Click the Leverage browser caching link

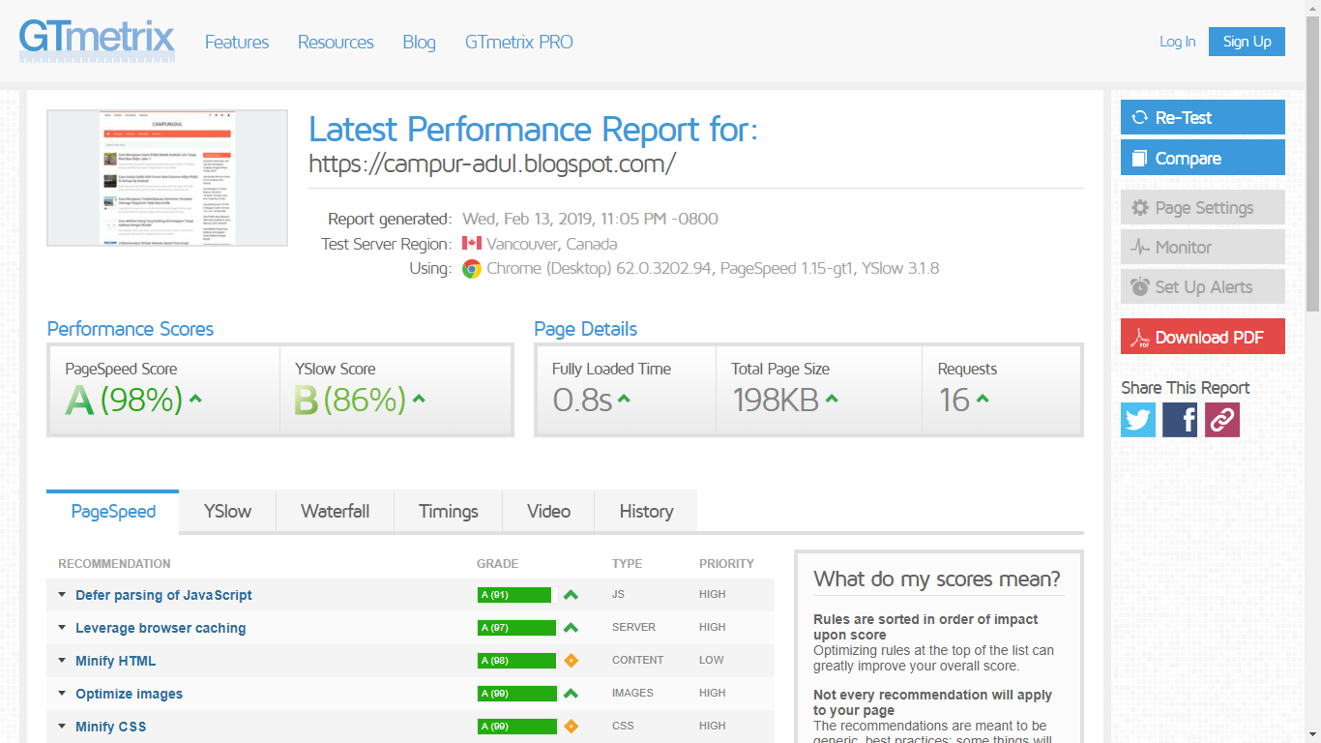tap(161, 628)
